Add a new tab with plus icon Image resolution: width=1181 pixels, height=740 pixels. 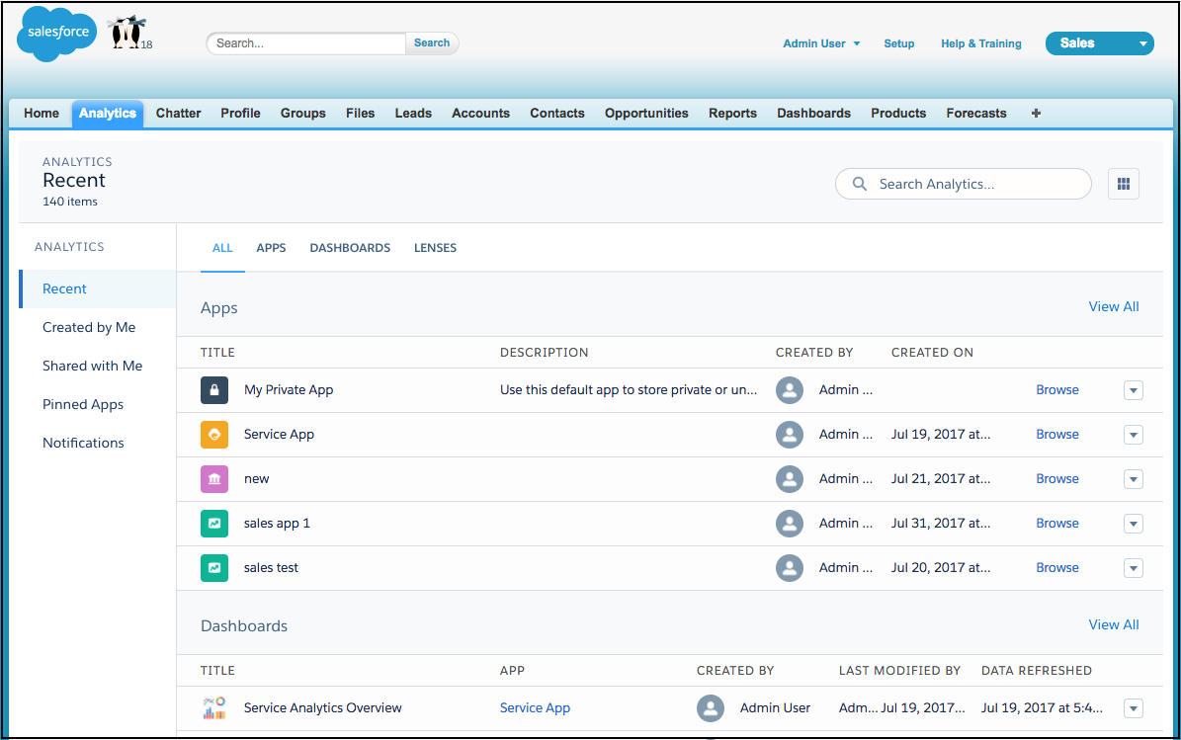click(1036, 114)
